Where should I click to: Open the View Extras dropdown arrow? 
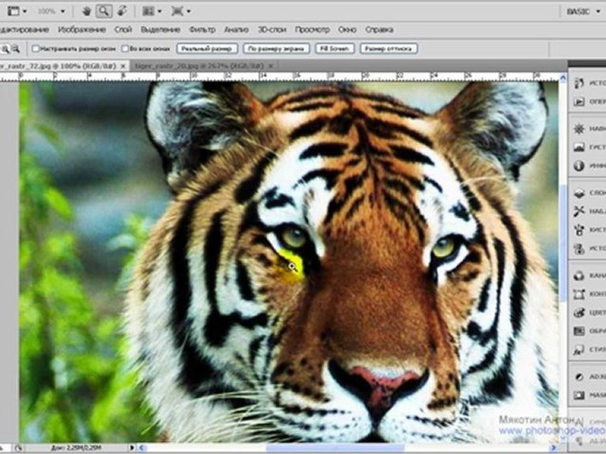[x=25, y=11]
